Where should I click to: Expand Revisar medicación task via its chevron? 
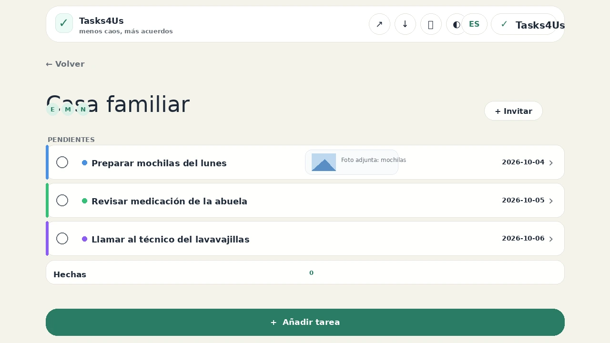coord(551,201)
